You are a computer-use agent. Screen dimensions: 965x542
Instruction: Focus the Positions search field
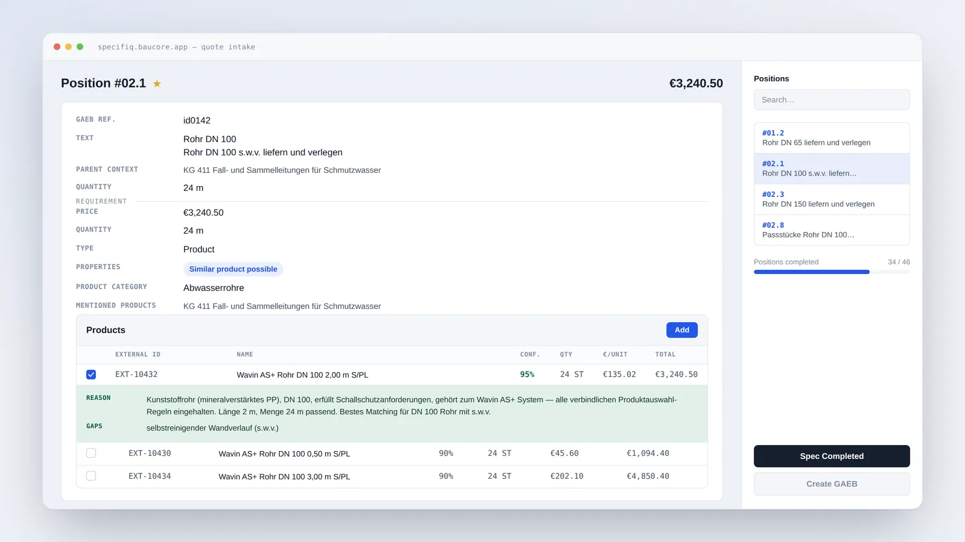pos(832,100)
